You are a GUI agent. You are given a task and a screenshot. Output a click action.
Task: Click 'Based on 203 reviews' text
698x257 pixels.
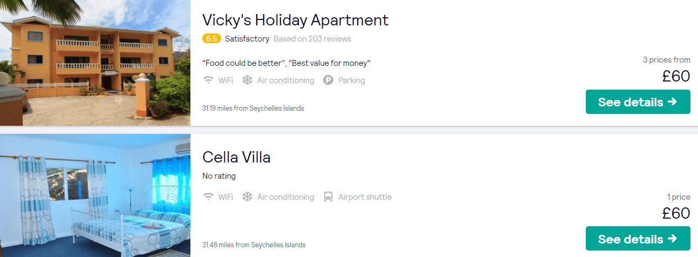point(312,39)
